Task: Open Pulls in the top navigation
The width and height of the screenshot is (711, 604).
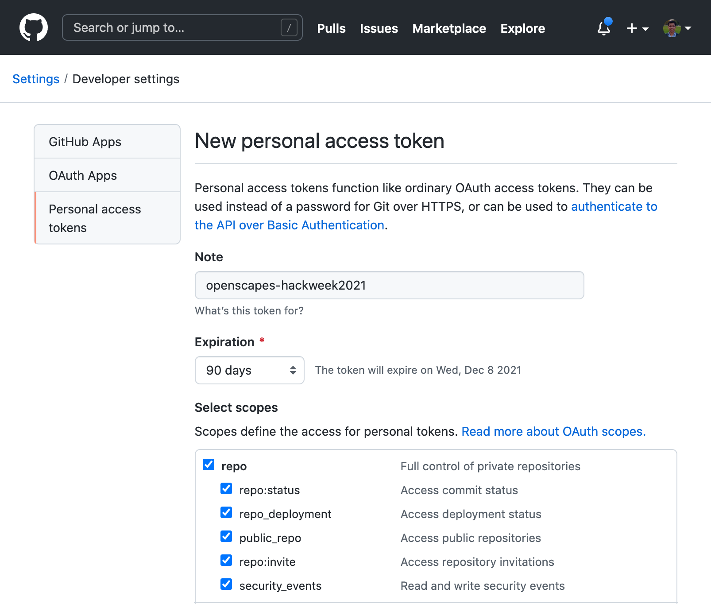Action: 331,28
